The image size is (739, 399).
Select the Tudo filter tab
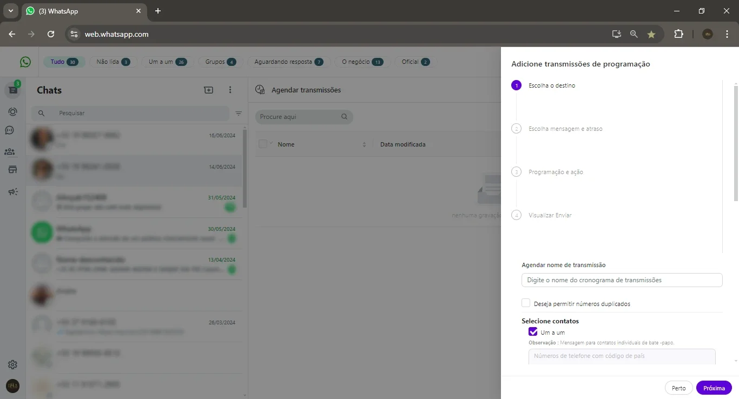(x=64, y=62)
